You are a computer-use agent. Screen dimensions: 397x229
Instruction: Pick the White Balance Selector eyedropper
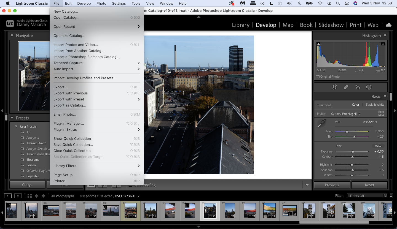321,123
